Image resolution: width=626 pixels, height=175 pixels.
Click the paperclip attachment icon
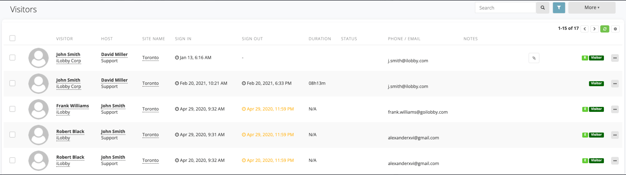click(534, 58)
